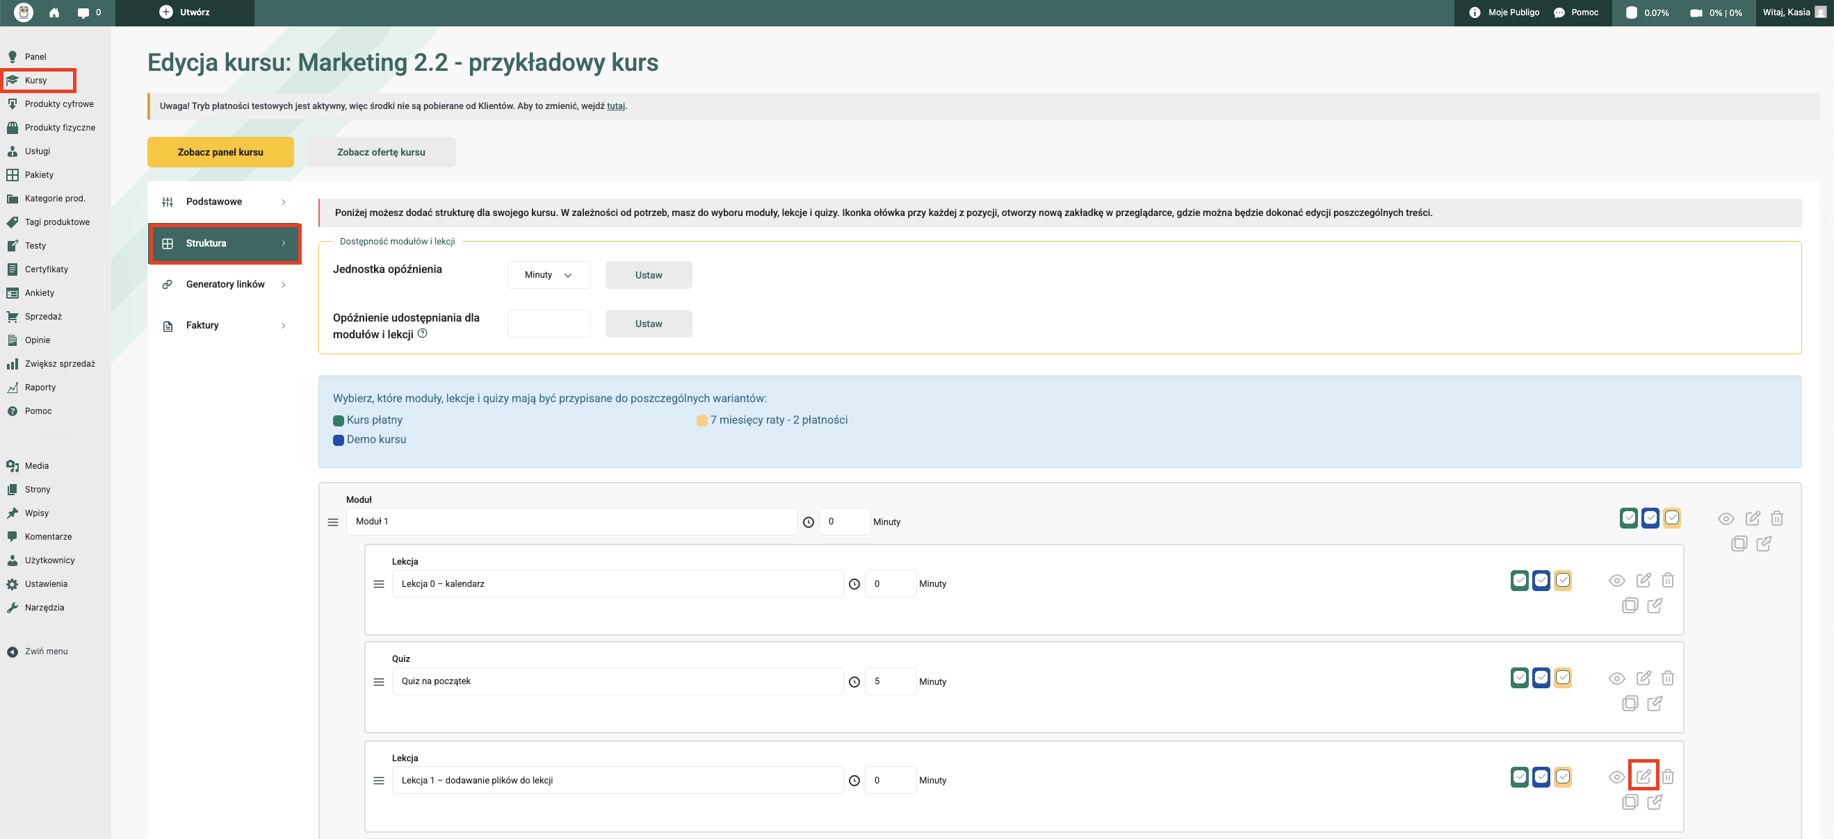Click the Lekcja 1 lesson title field
The image size is (1834, 839).
click(617, 780)
